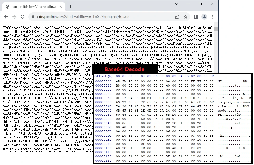This screenshot has width=254, height=165.
Task: Close the cdn.pixelbin.io tab
Action: click(61, 7)
